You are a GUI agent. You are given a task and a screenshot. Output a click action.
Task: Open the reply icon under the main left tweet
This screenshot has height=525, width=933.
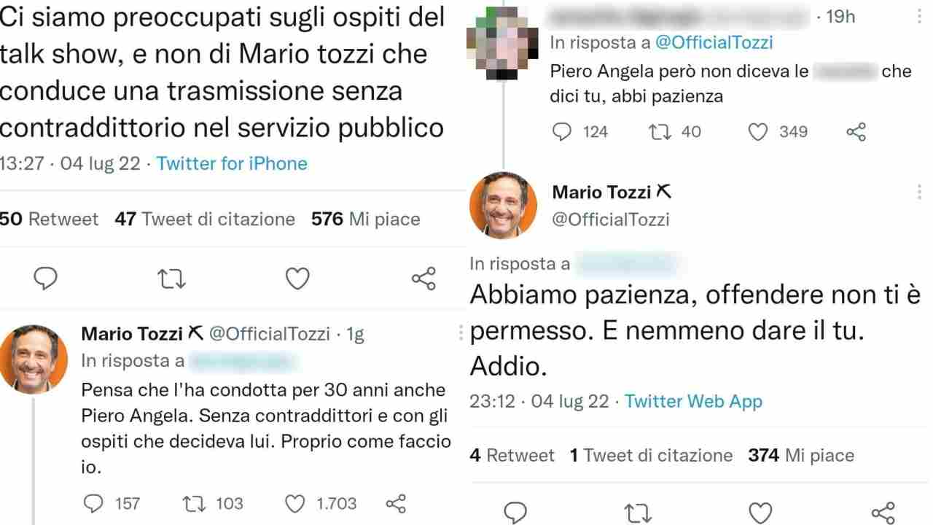coord(45,279)
